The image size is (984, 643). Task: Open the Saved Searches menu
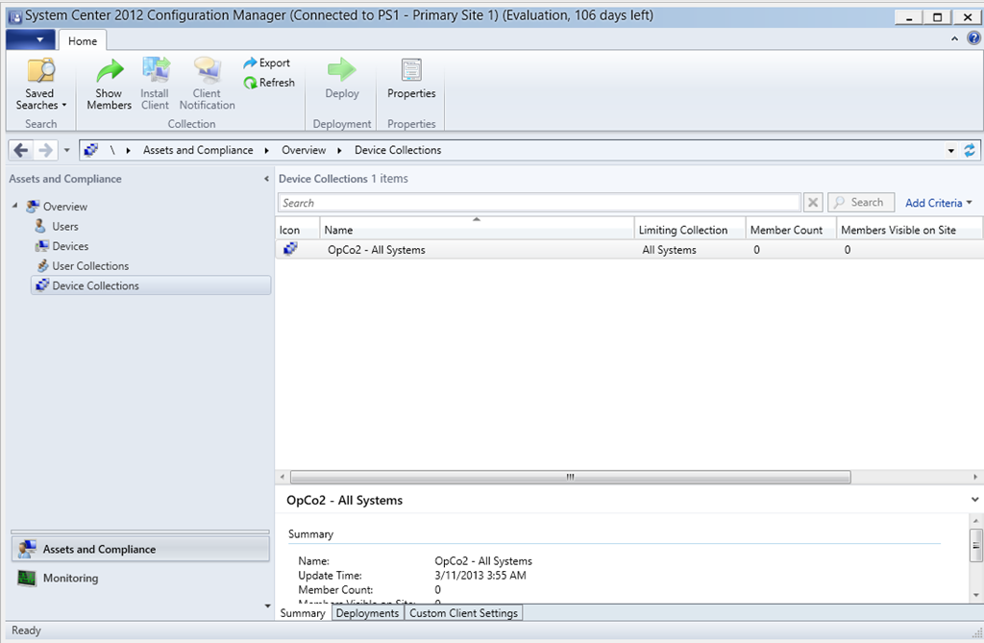pos(40,85)
